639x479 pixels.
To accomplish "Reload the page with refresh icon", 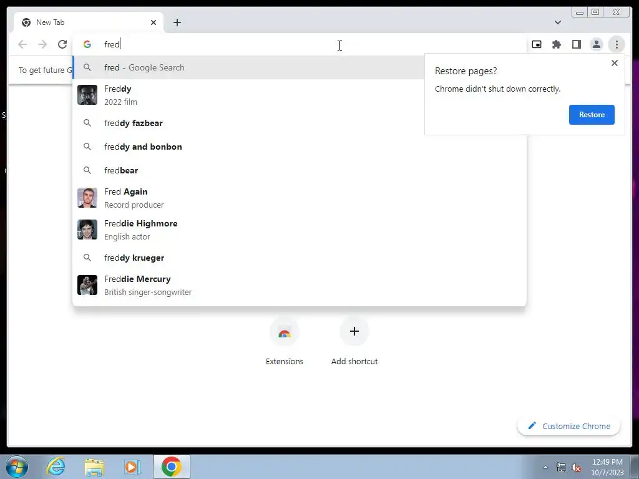I will (x=62, y=44).
